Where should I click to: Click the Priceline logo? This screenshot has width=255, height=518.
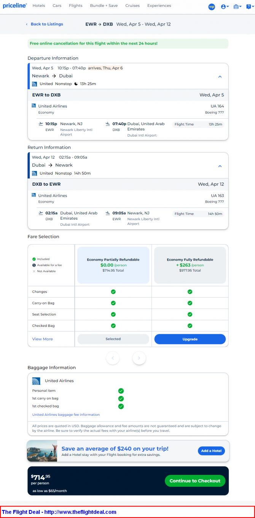click(x=15, y=6)
